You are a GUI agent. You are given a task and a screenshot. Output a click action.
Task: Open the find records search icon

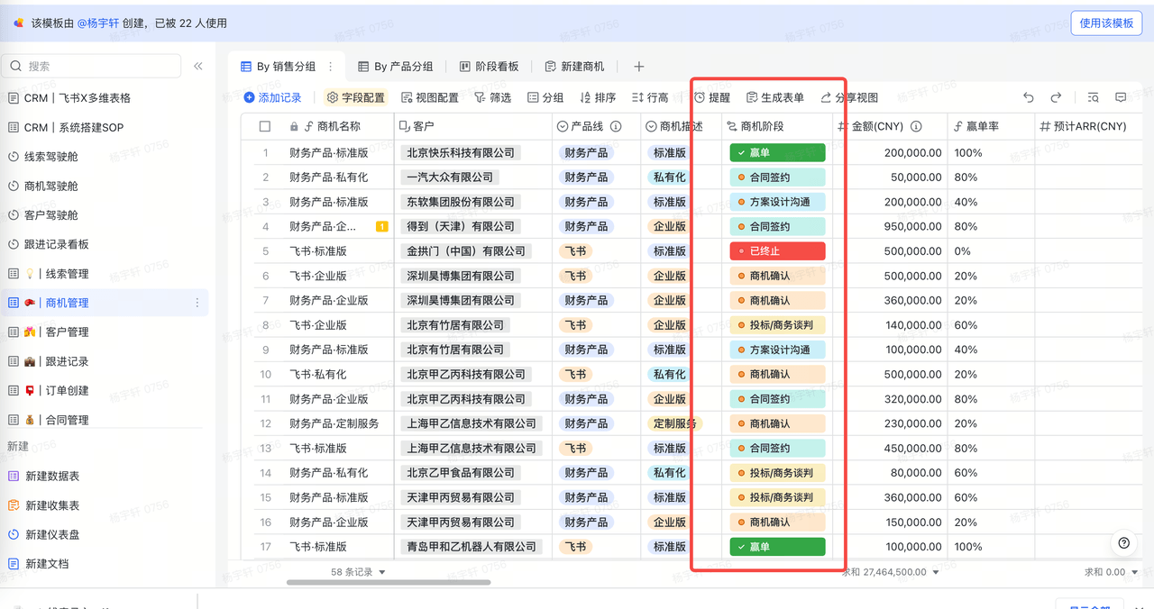tap(1093, 97)
